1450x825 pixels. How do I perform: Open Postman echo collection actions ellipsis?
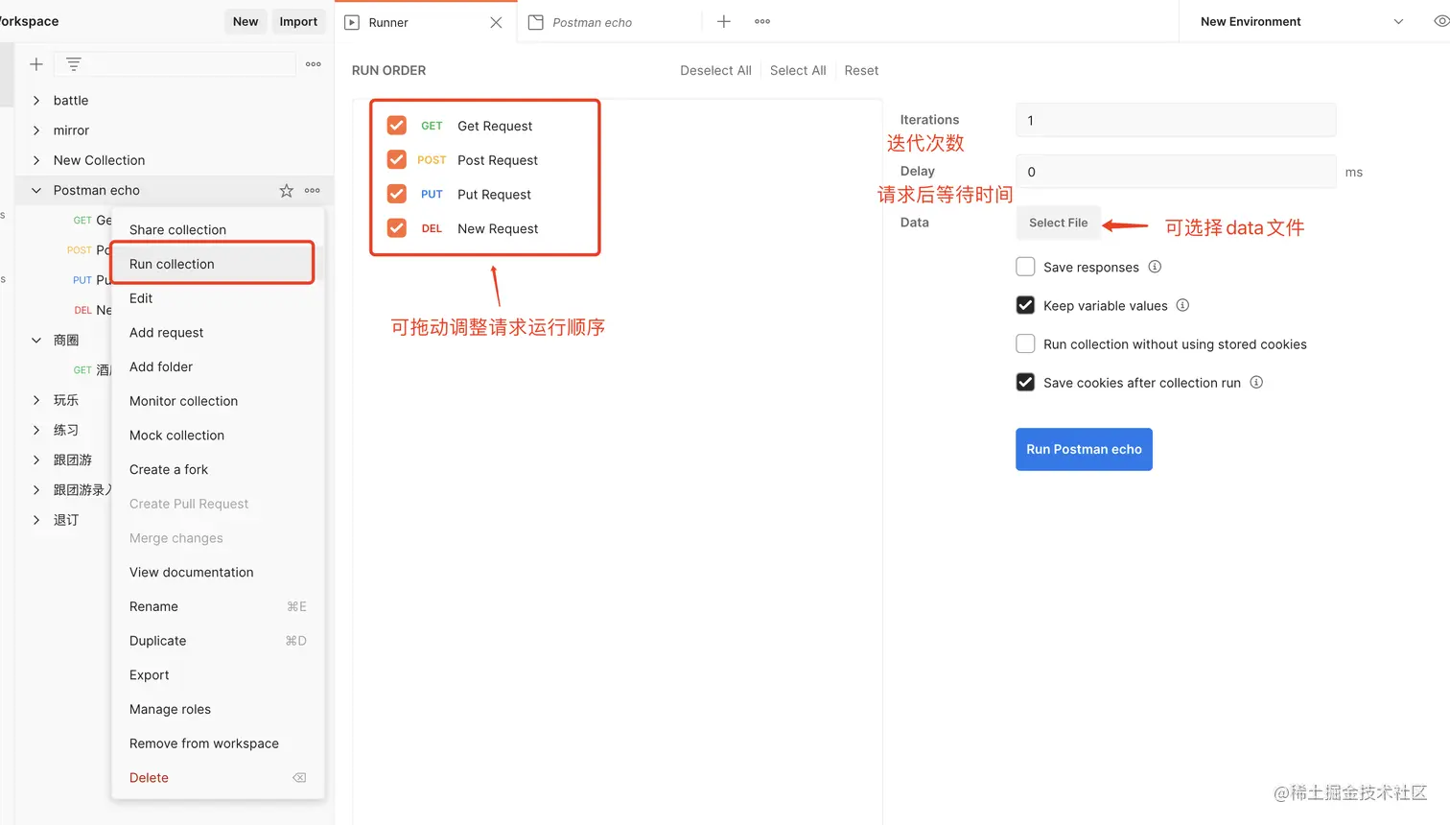(313, 191)
